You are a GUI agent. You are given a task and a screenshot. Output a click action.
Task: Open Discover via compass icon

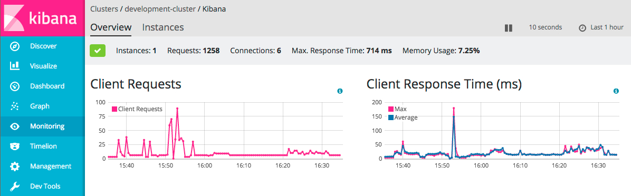[x=14, y=46]
